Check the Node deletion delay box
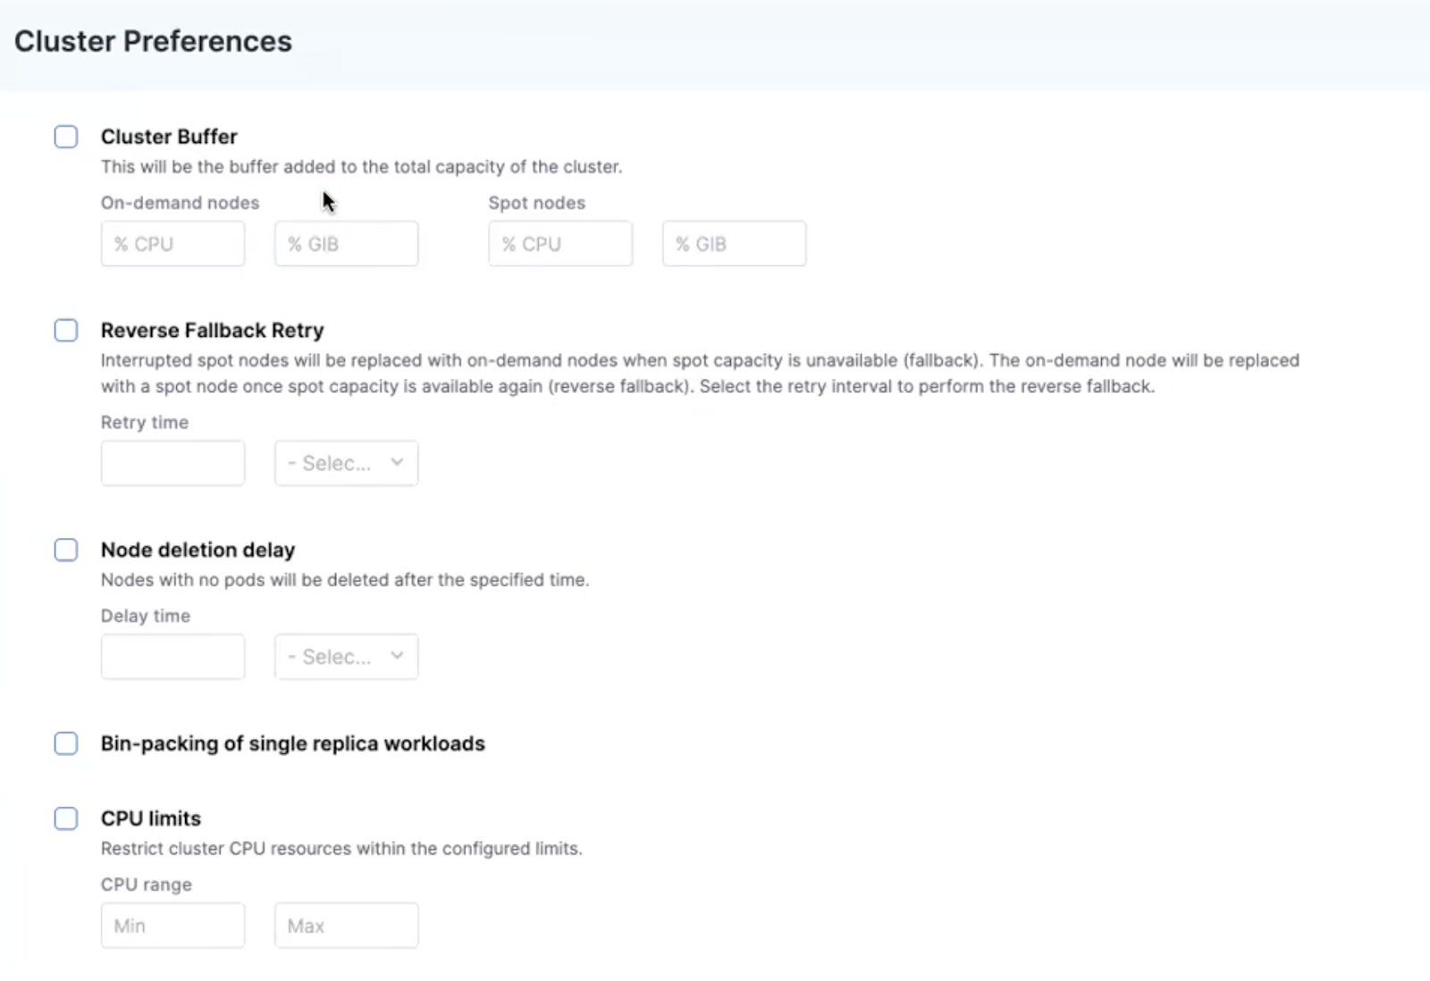The image size is (1430, 981). (66, 549)
